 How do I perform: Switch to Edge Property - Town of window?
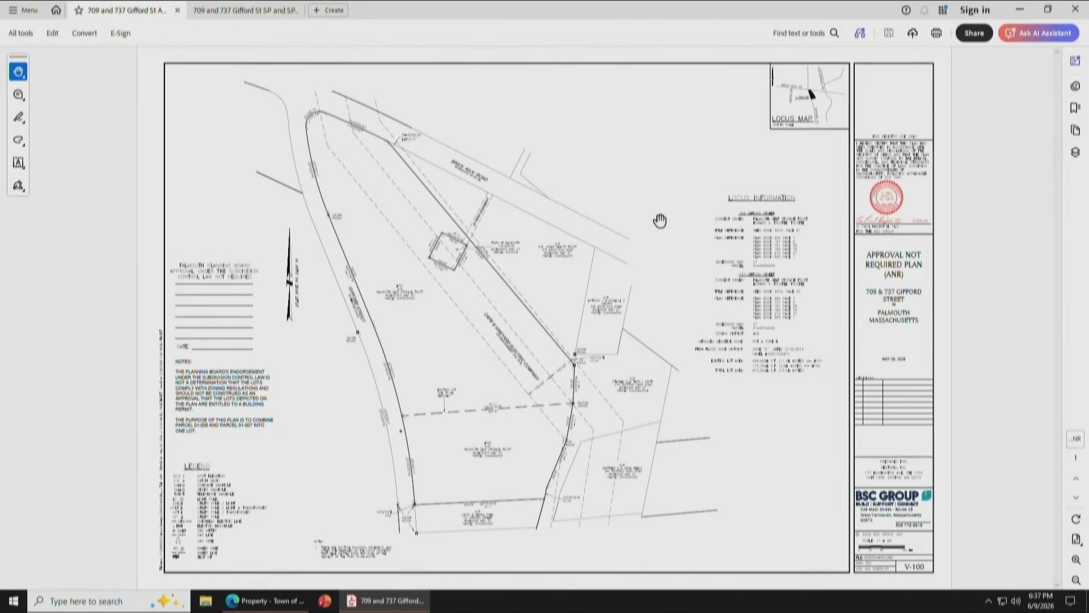point(265,601)
